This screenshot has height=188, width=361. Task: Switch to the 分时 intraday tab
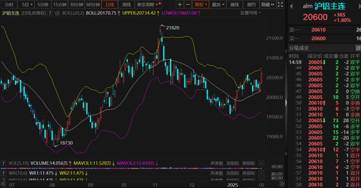[x=9, y=4]
